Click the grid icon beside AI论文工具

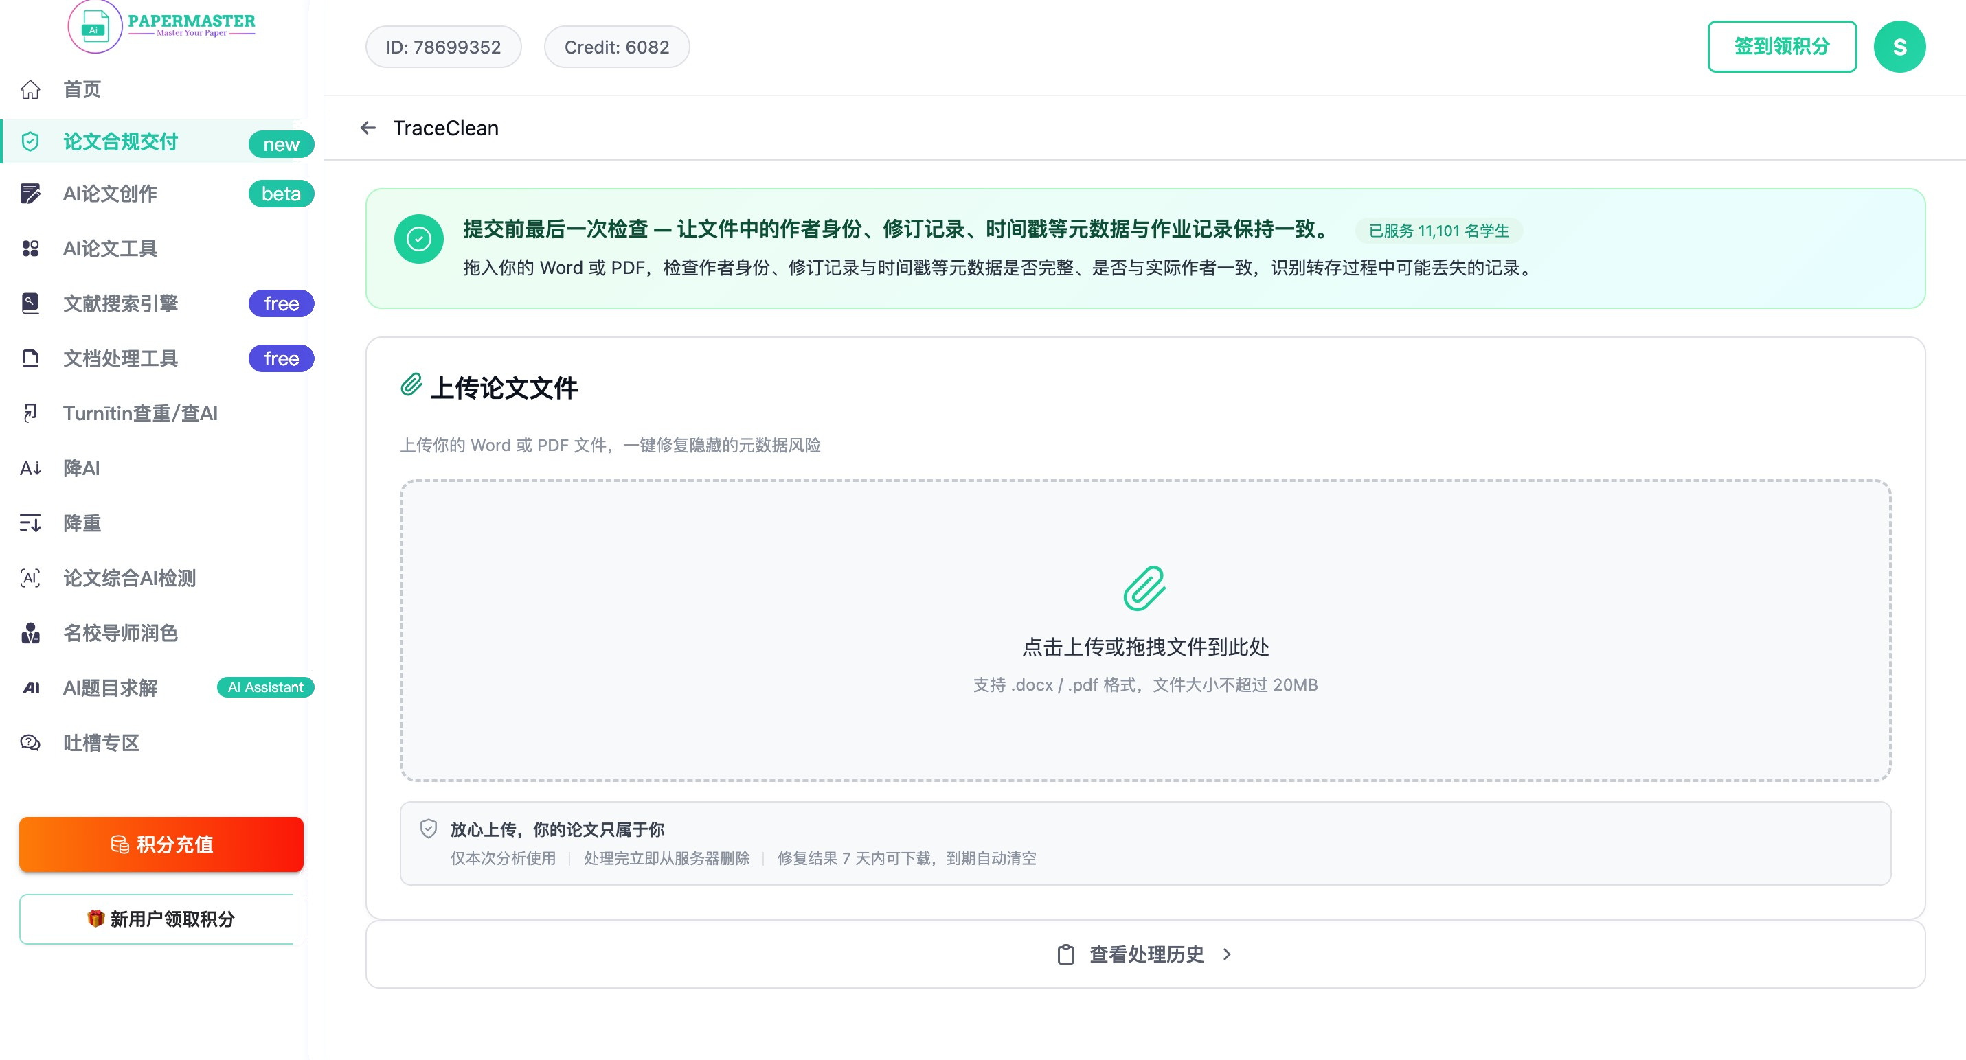[30, 249]
